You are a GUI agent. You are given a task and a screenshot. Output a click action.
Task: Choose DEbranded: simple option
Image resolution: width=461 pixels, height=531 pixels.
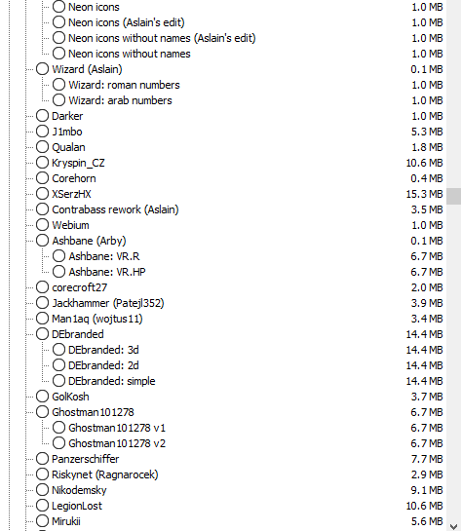(x=58, y=381)
